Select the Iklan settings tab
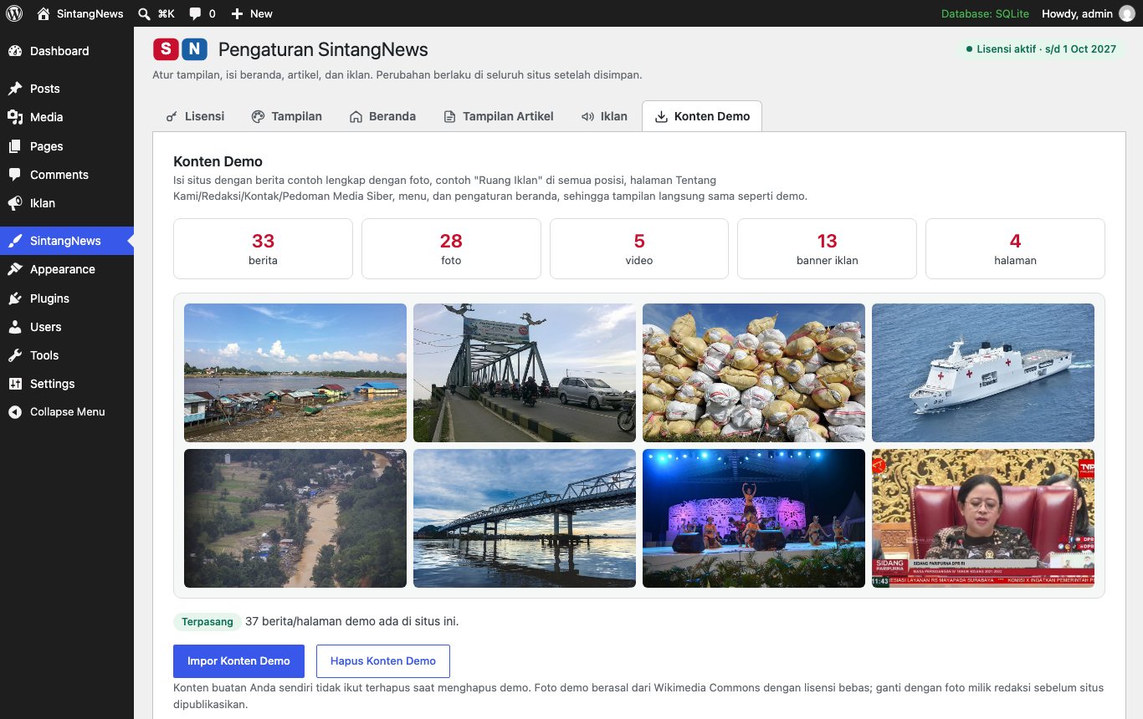This screenshot has width=1143, height=719. [x=604, y=116]
